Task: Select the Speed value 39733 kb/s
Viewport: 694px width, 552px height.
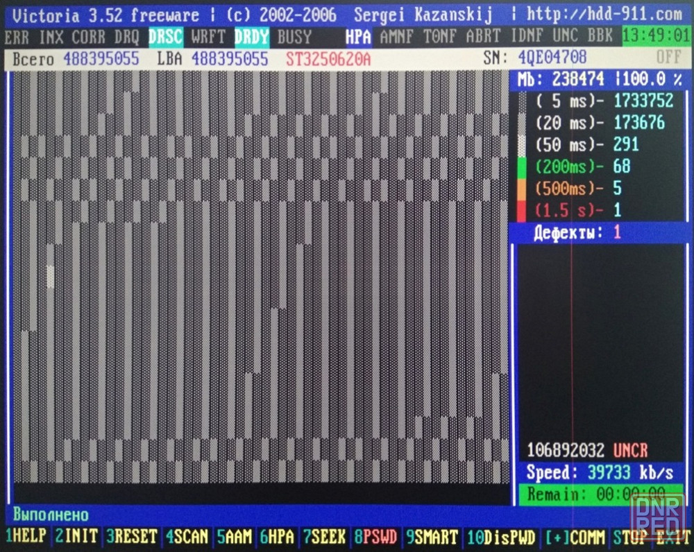Action: pos(630,473)
